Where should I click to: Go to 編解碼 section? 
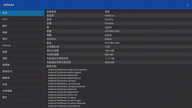pos(22,78)
